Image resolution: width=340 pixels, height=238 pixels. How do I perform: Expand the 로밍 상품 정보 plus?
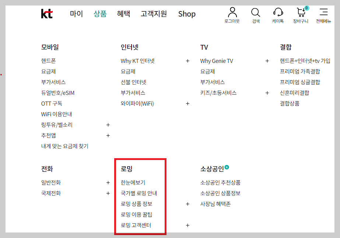click(187, 204)
